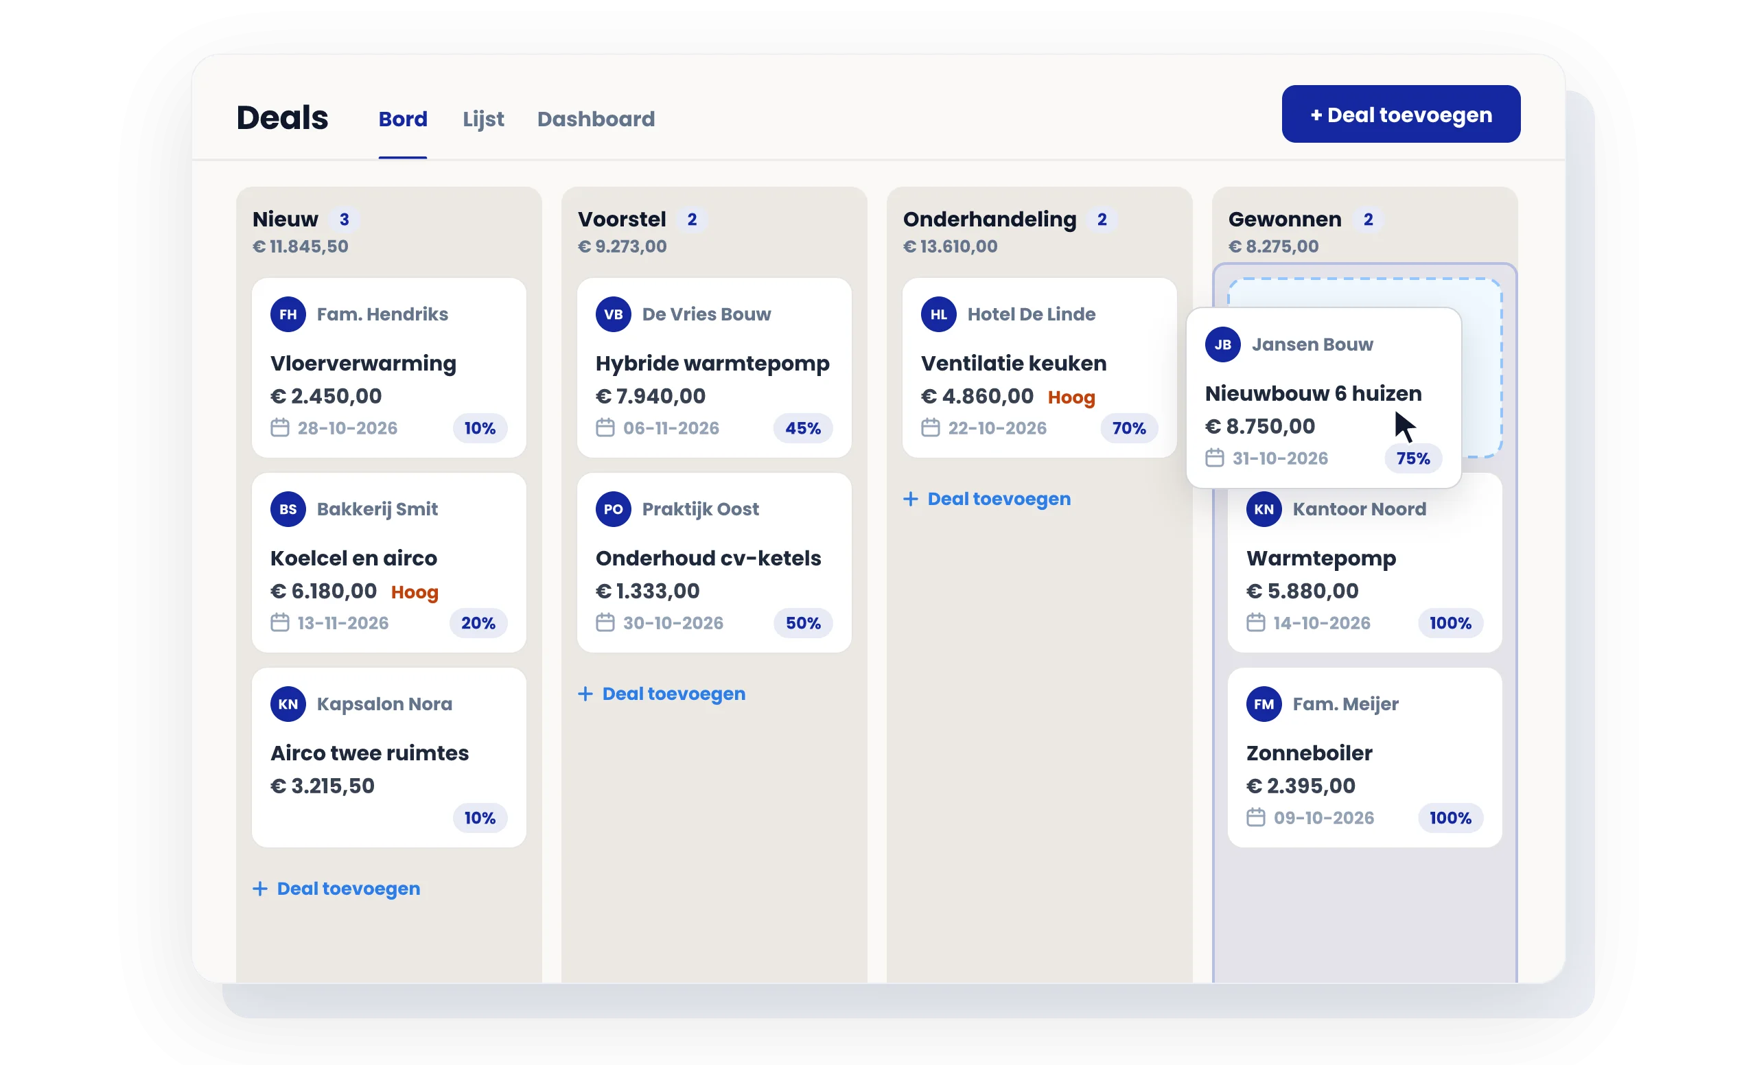Click calendar icon next to 30-10-2026

605,622
